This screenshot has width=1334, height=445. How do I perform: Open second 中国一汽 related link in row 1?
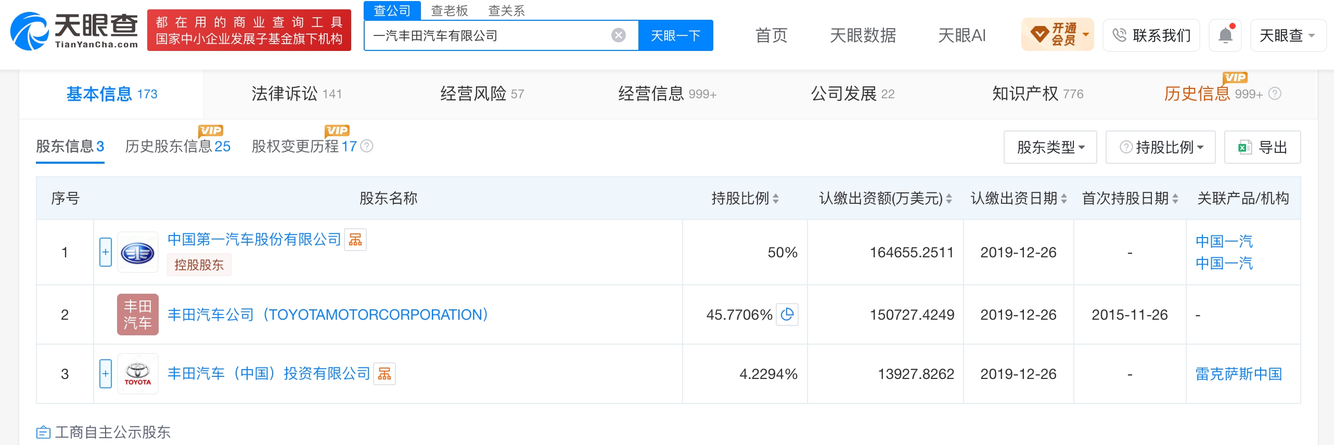(x=1224, y=263)
